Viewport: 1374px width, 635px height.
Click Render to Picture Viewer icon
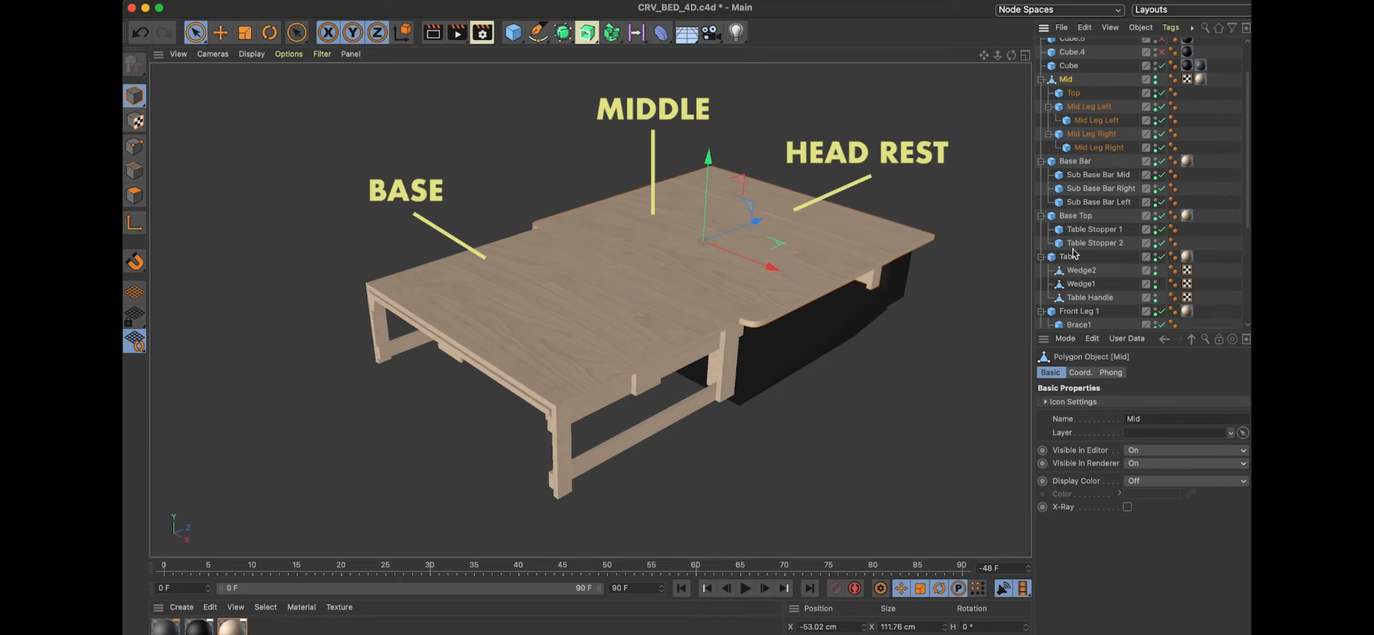(x=457, y=32)
